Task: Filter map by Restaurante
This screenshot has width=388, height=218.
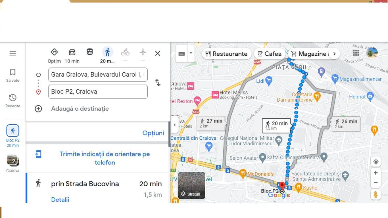Action: 226,54
